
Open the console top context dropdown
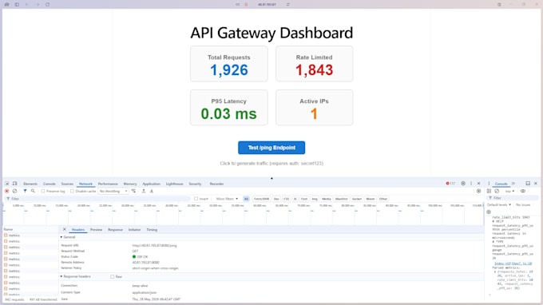click(509, 191)
